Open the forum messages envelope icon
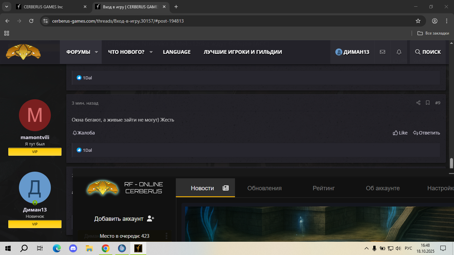Screen dimensions: 454x255 pyautogui.click(x=383, y=52)
